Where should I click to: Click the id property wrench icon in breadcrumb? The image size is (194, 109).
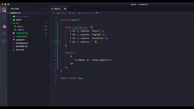(x=96, y=13)
